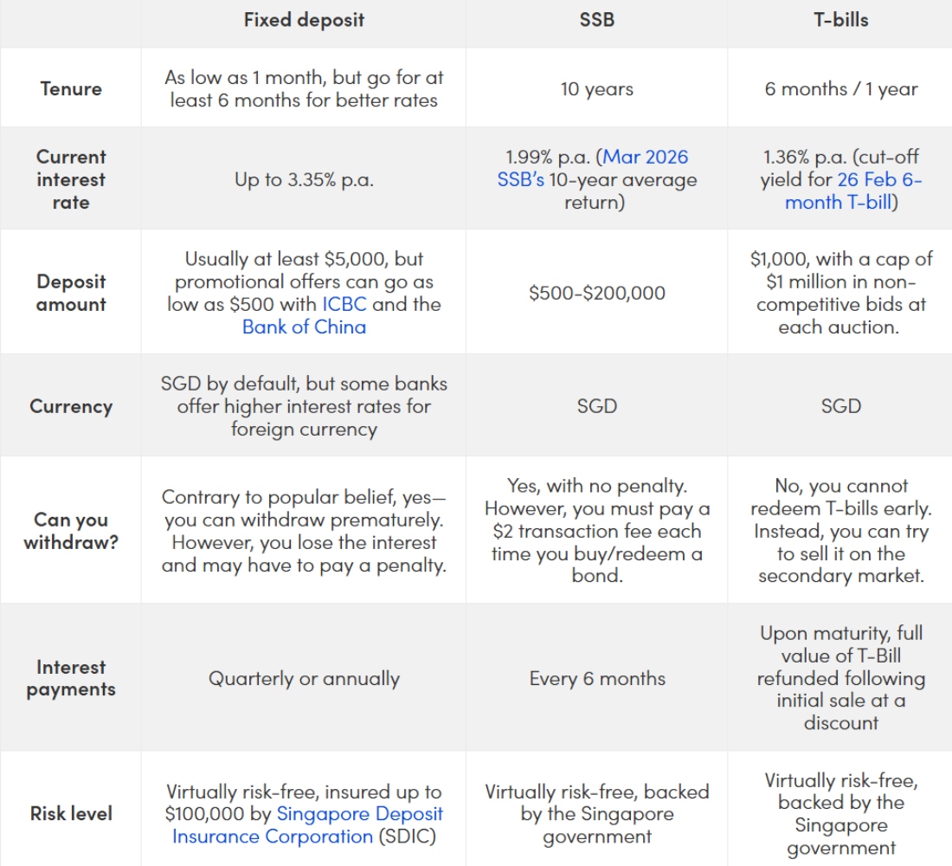Open the Bank of China link

click(x=304, y=326)
